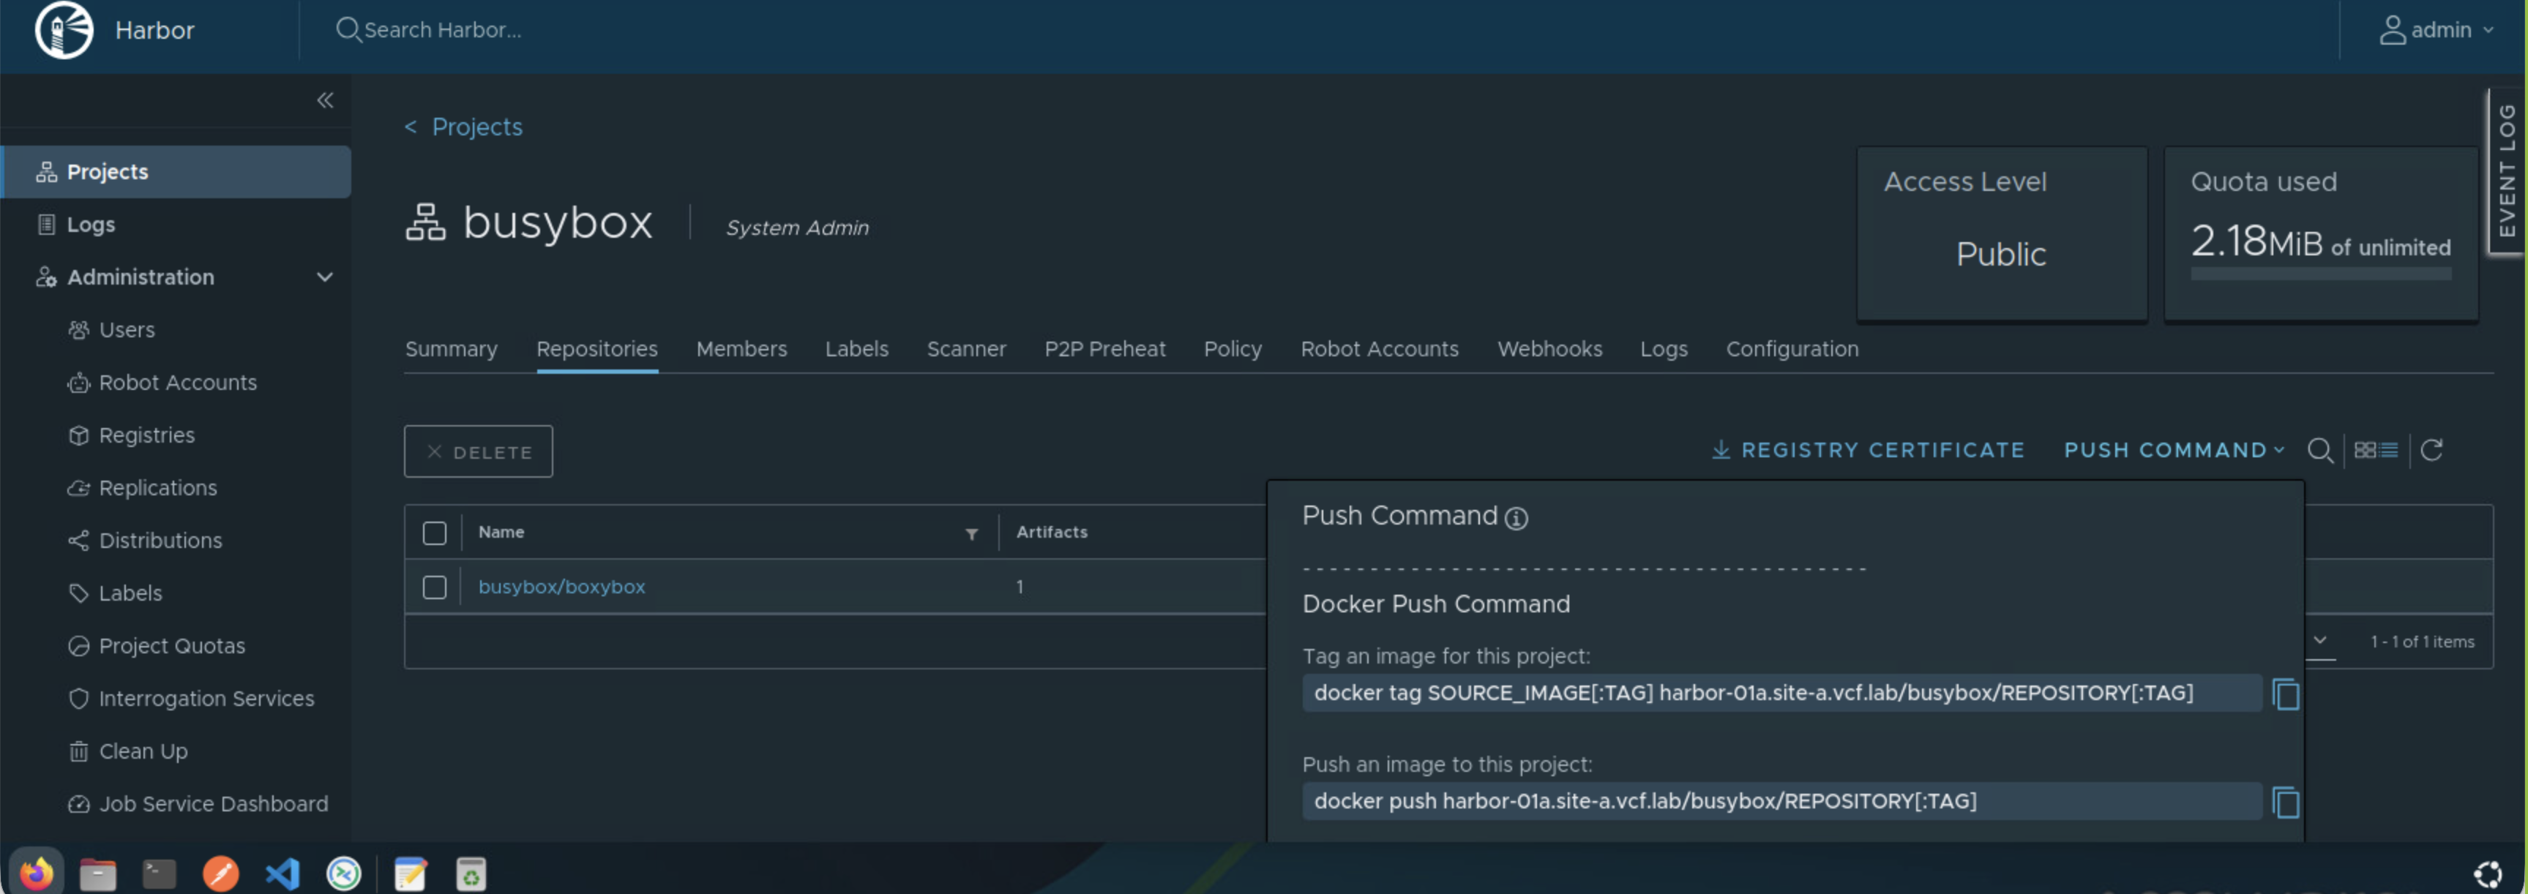Search repositories with the magnifier icon
Image resolution: width=2528 pixels, height=894 pixels.
(2320, 451)
